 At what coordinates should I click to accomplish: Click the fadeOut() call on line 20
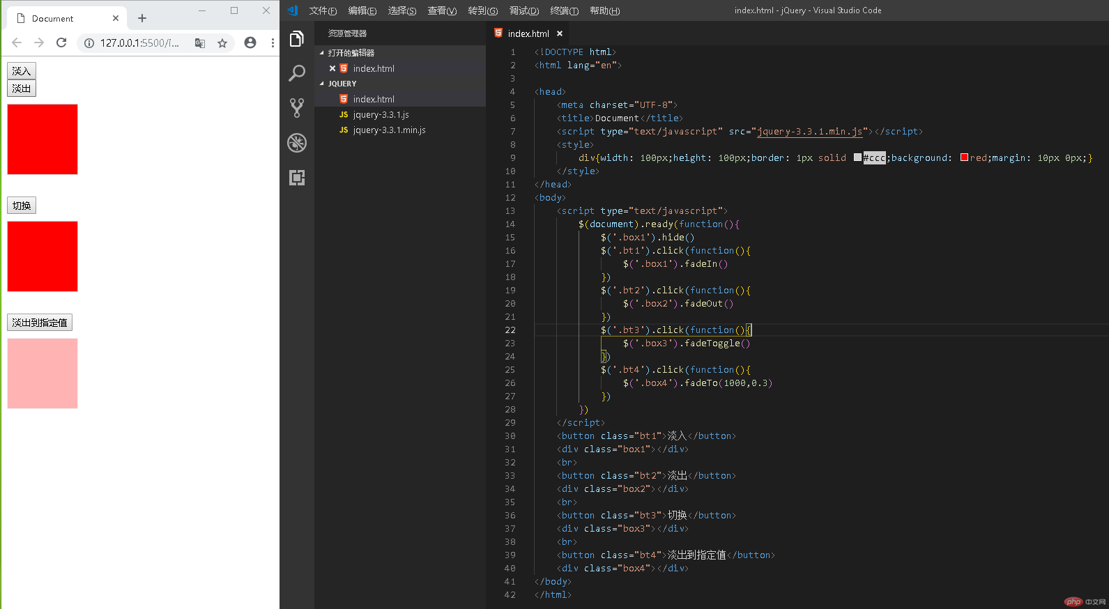point(709,304)
